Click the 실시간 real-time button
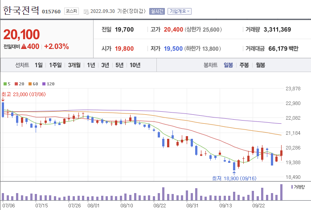The width and height of the screenshot is (311, 210). pyautogui.click(x=157, y=11)
